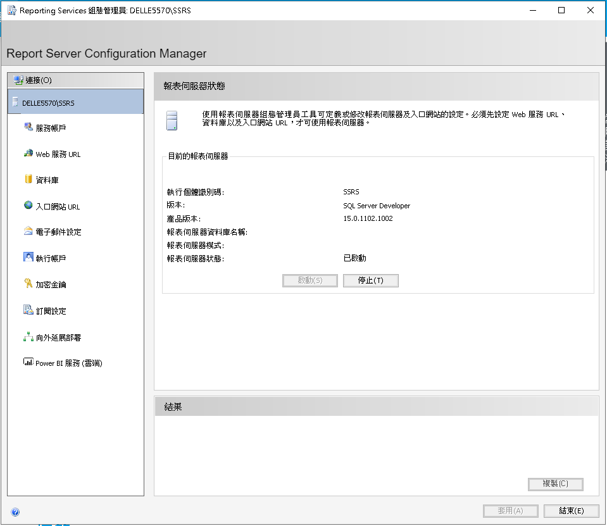Click the 向外延展部署 network icon

(28, 337)
